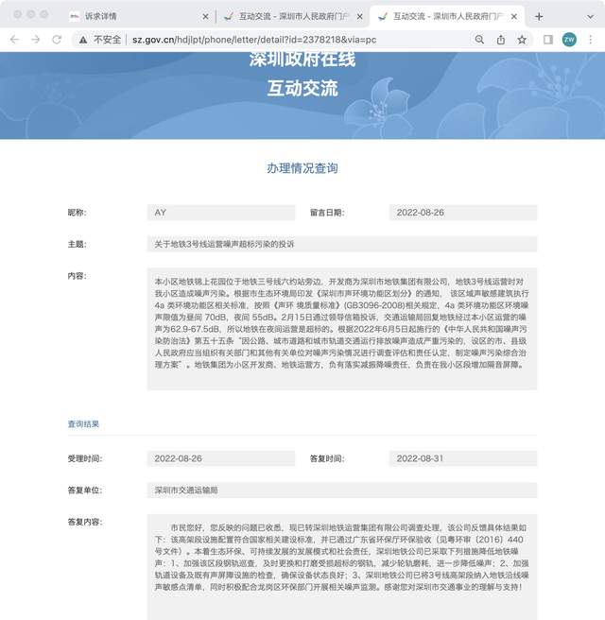The image size is (605, 620).
Task: Click the 主题 field about 地铁3号线 noise
Action: coord(342,244)
